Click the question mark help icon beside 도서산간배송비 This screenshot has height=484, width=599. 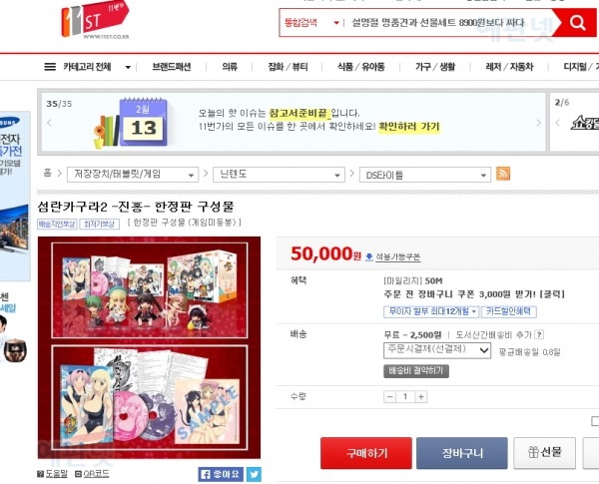point(539,334)
